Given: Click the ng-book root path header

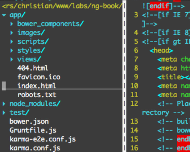Looking at the screenshot, I should (x=62, y=6).
